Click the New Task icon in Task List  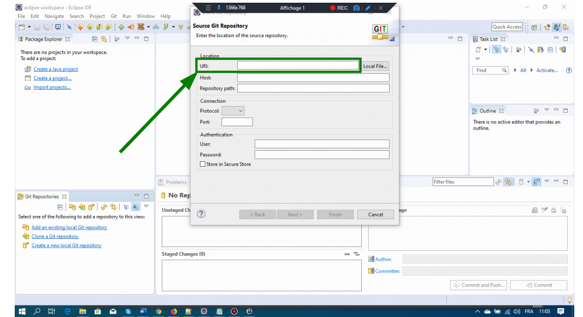click(x=479, y=50)
